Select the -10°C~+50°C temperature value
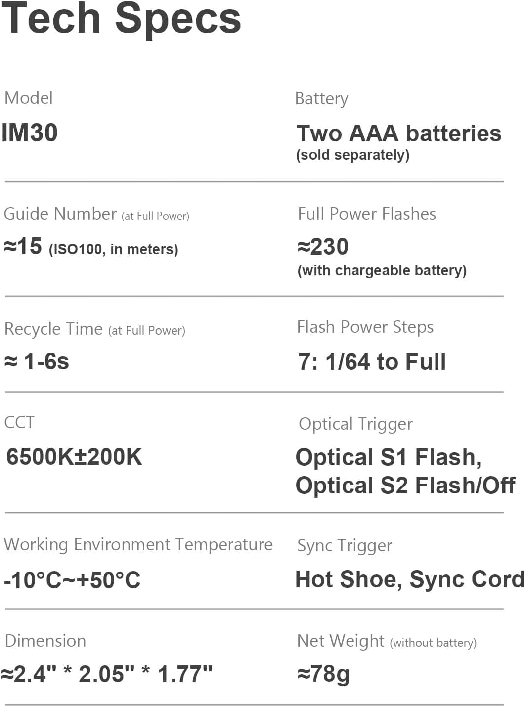 pyautogui.click(x=72, y=580)
